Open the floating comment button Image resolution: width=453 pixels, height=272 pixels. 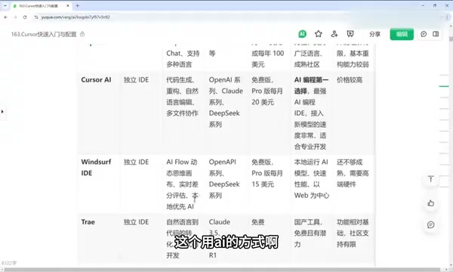431,225
